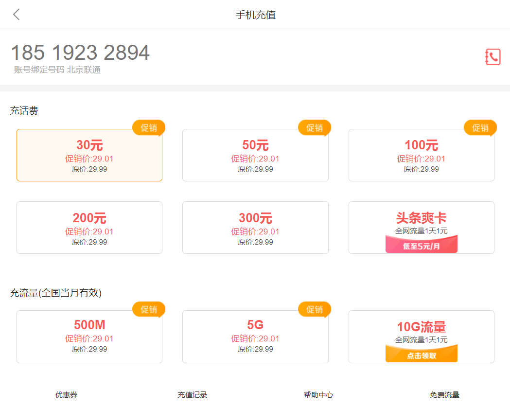The width and height of the screenshot is (510, 409).
Task: Click the 促销 badge on the 500M card
Action: point(148,309)
